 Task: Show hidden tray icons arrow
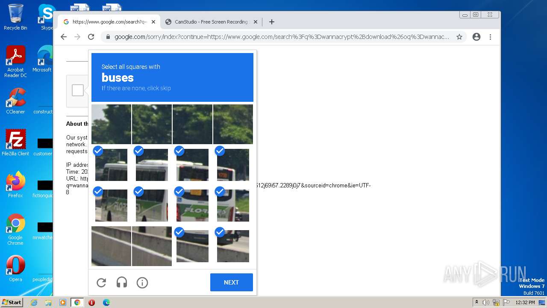tap(476, 302)
